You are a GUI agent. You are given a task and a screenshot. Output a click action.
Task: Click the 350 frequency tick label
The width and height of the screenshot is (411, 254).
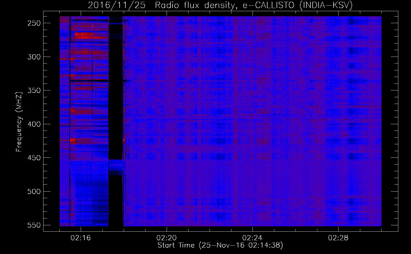(x=34, y=90)
